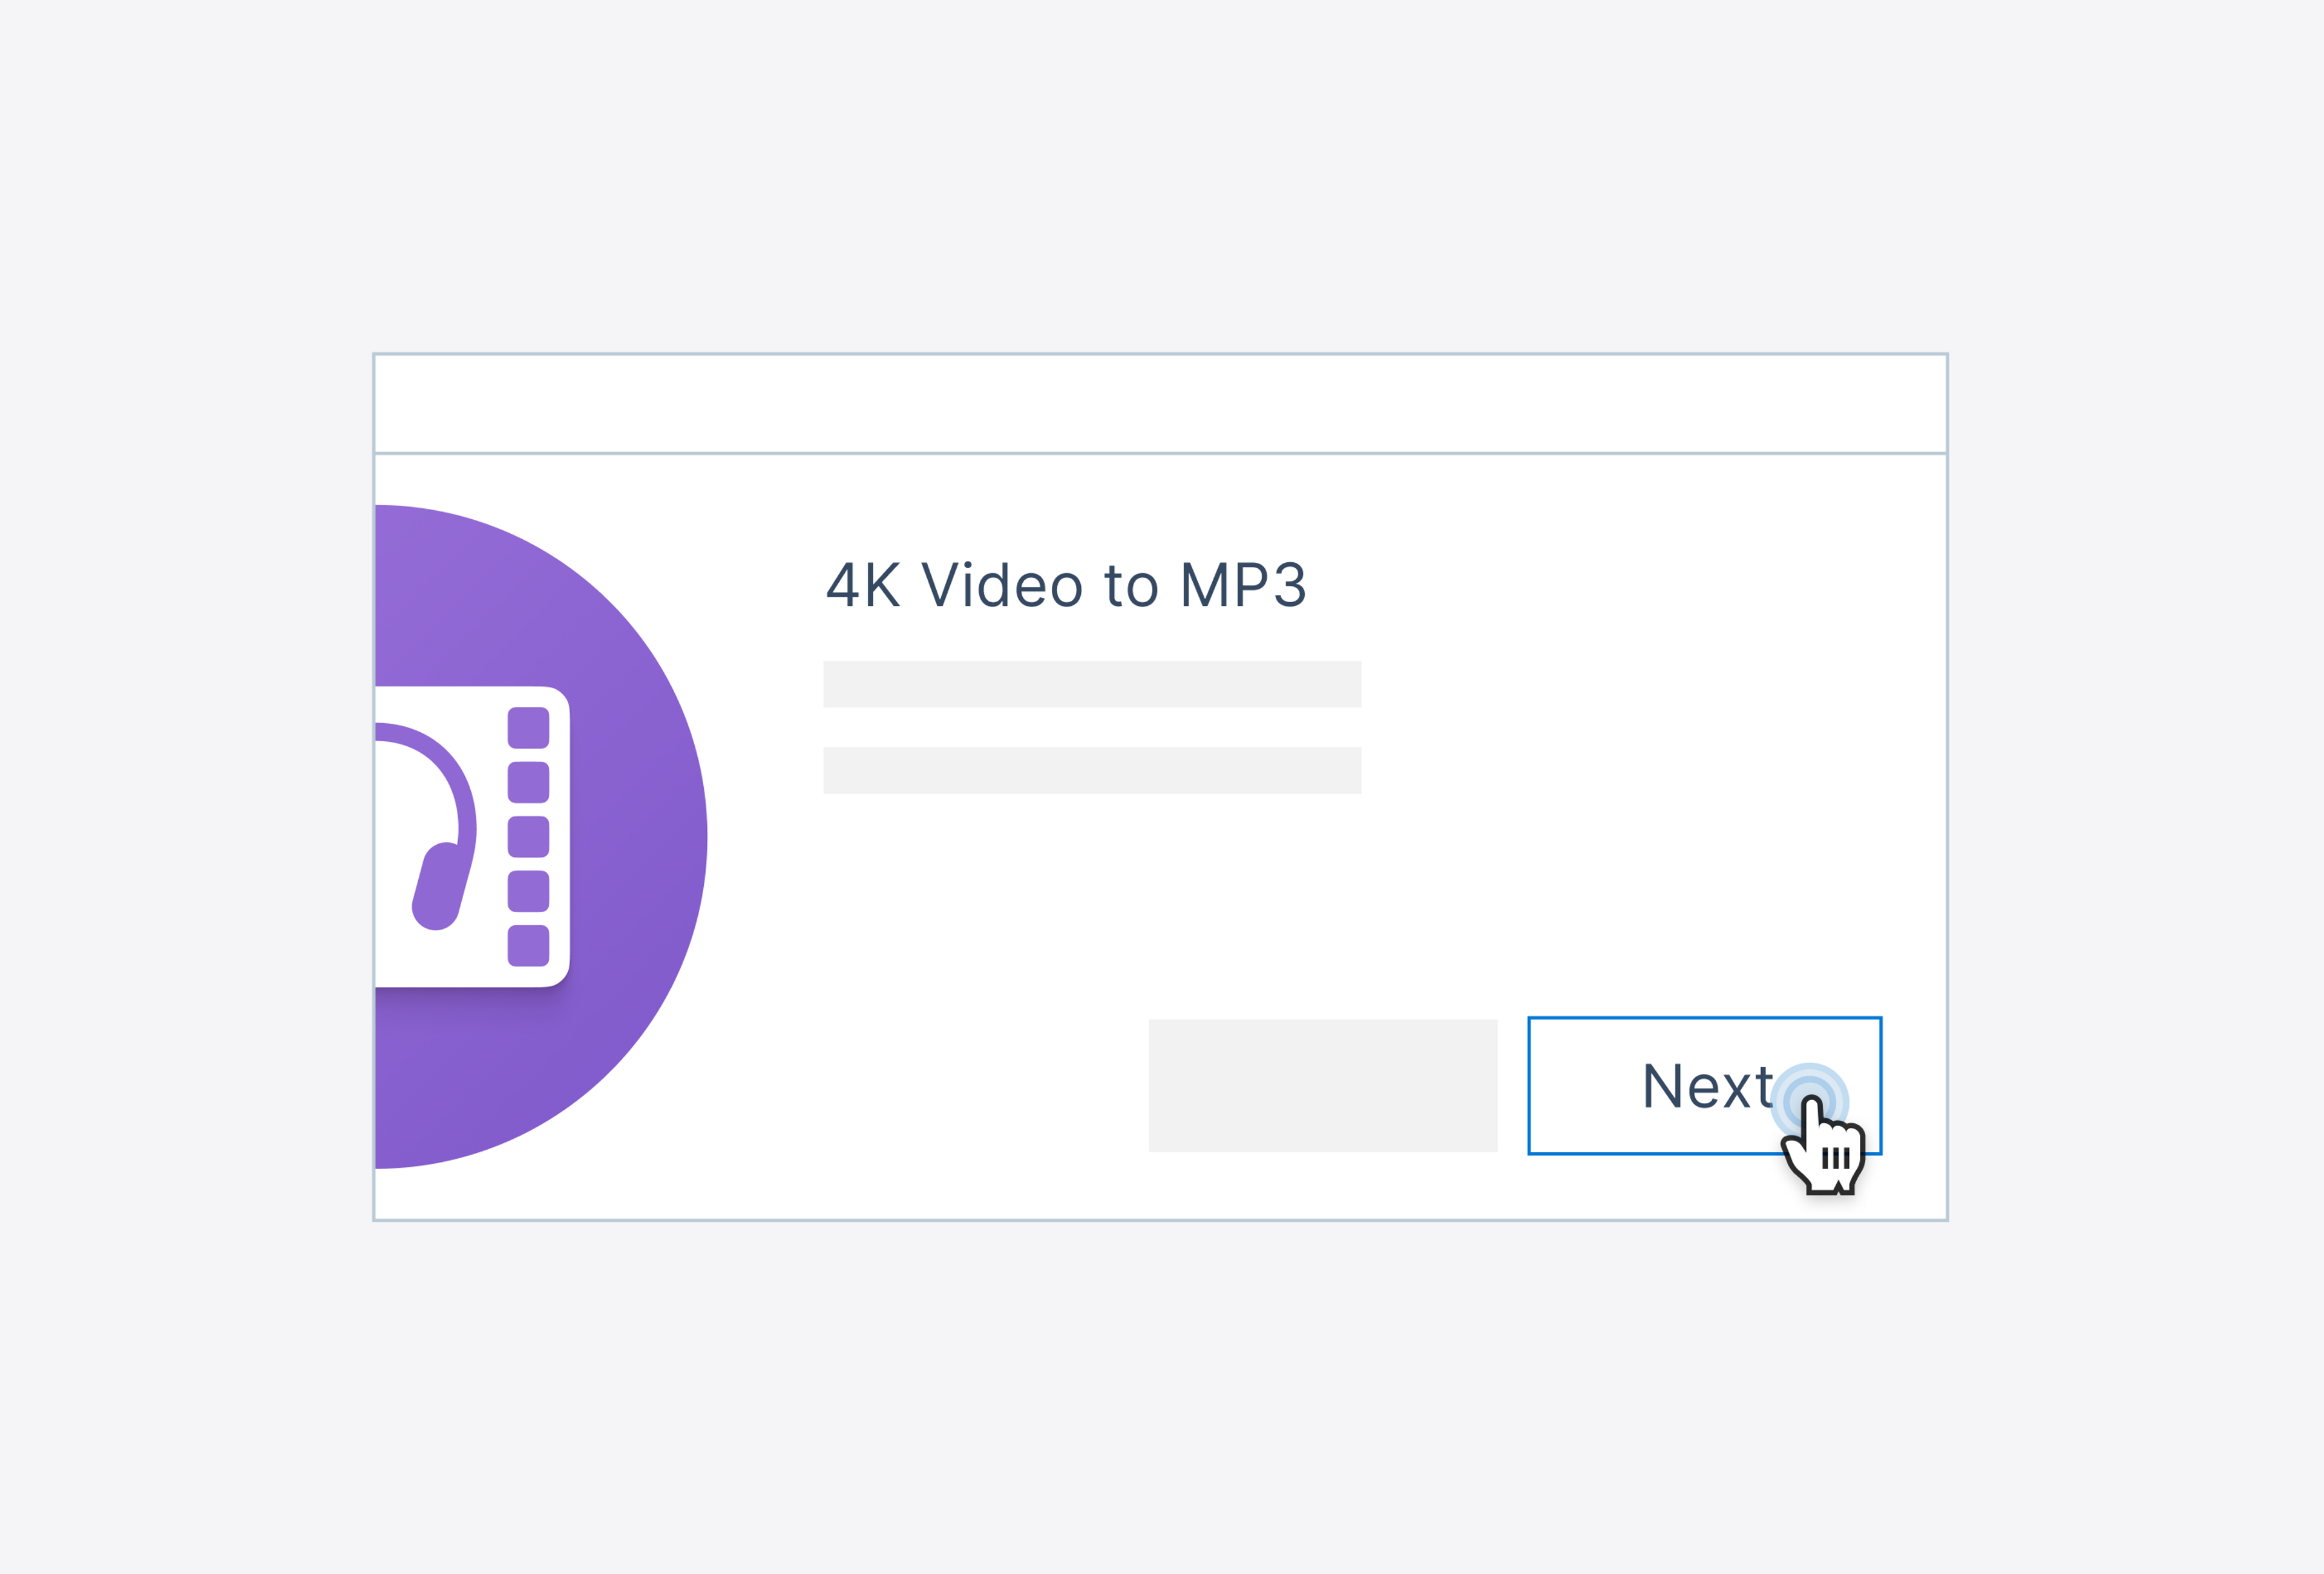
Task: Click the empty installer title bar
Action: click(1160, 403)
